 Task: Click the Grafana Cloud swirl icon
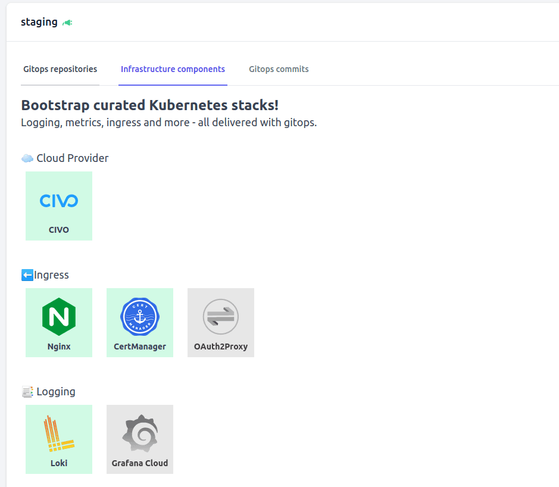click(140, 433)
